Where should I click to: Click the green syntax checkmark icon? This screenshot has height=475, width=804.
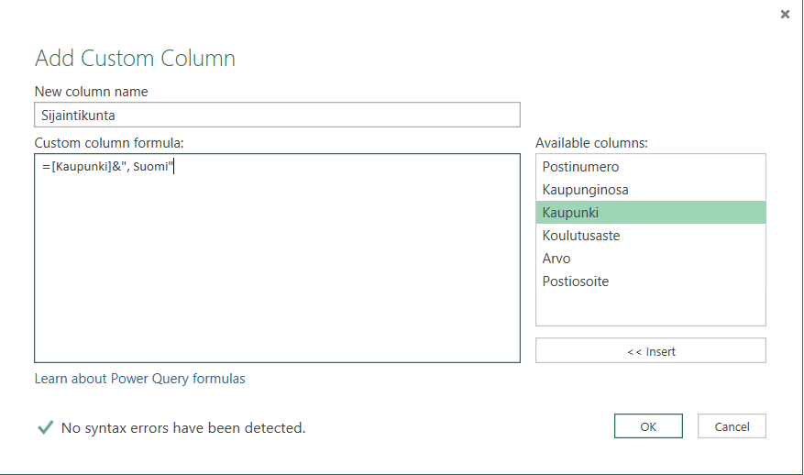click(x=44, y=427)
